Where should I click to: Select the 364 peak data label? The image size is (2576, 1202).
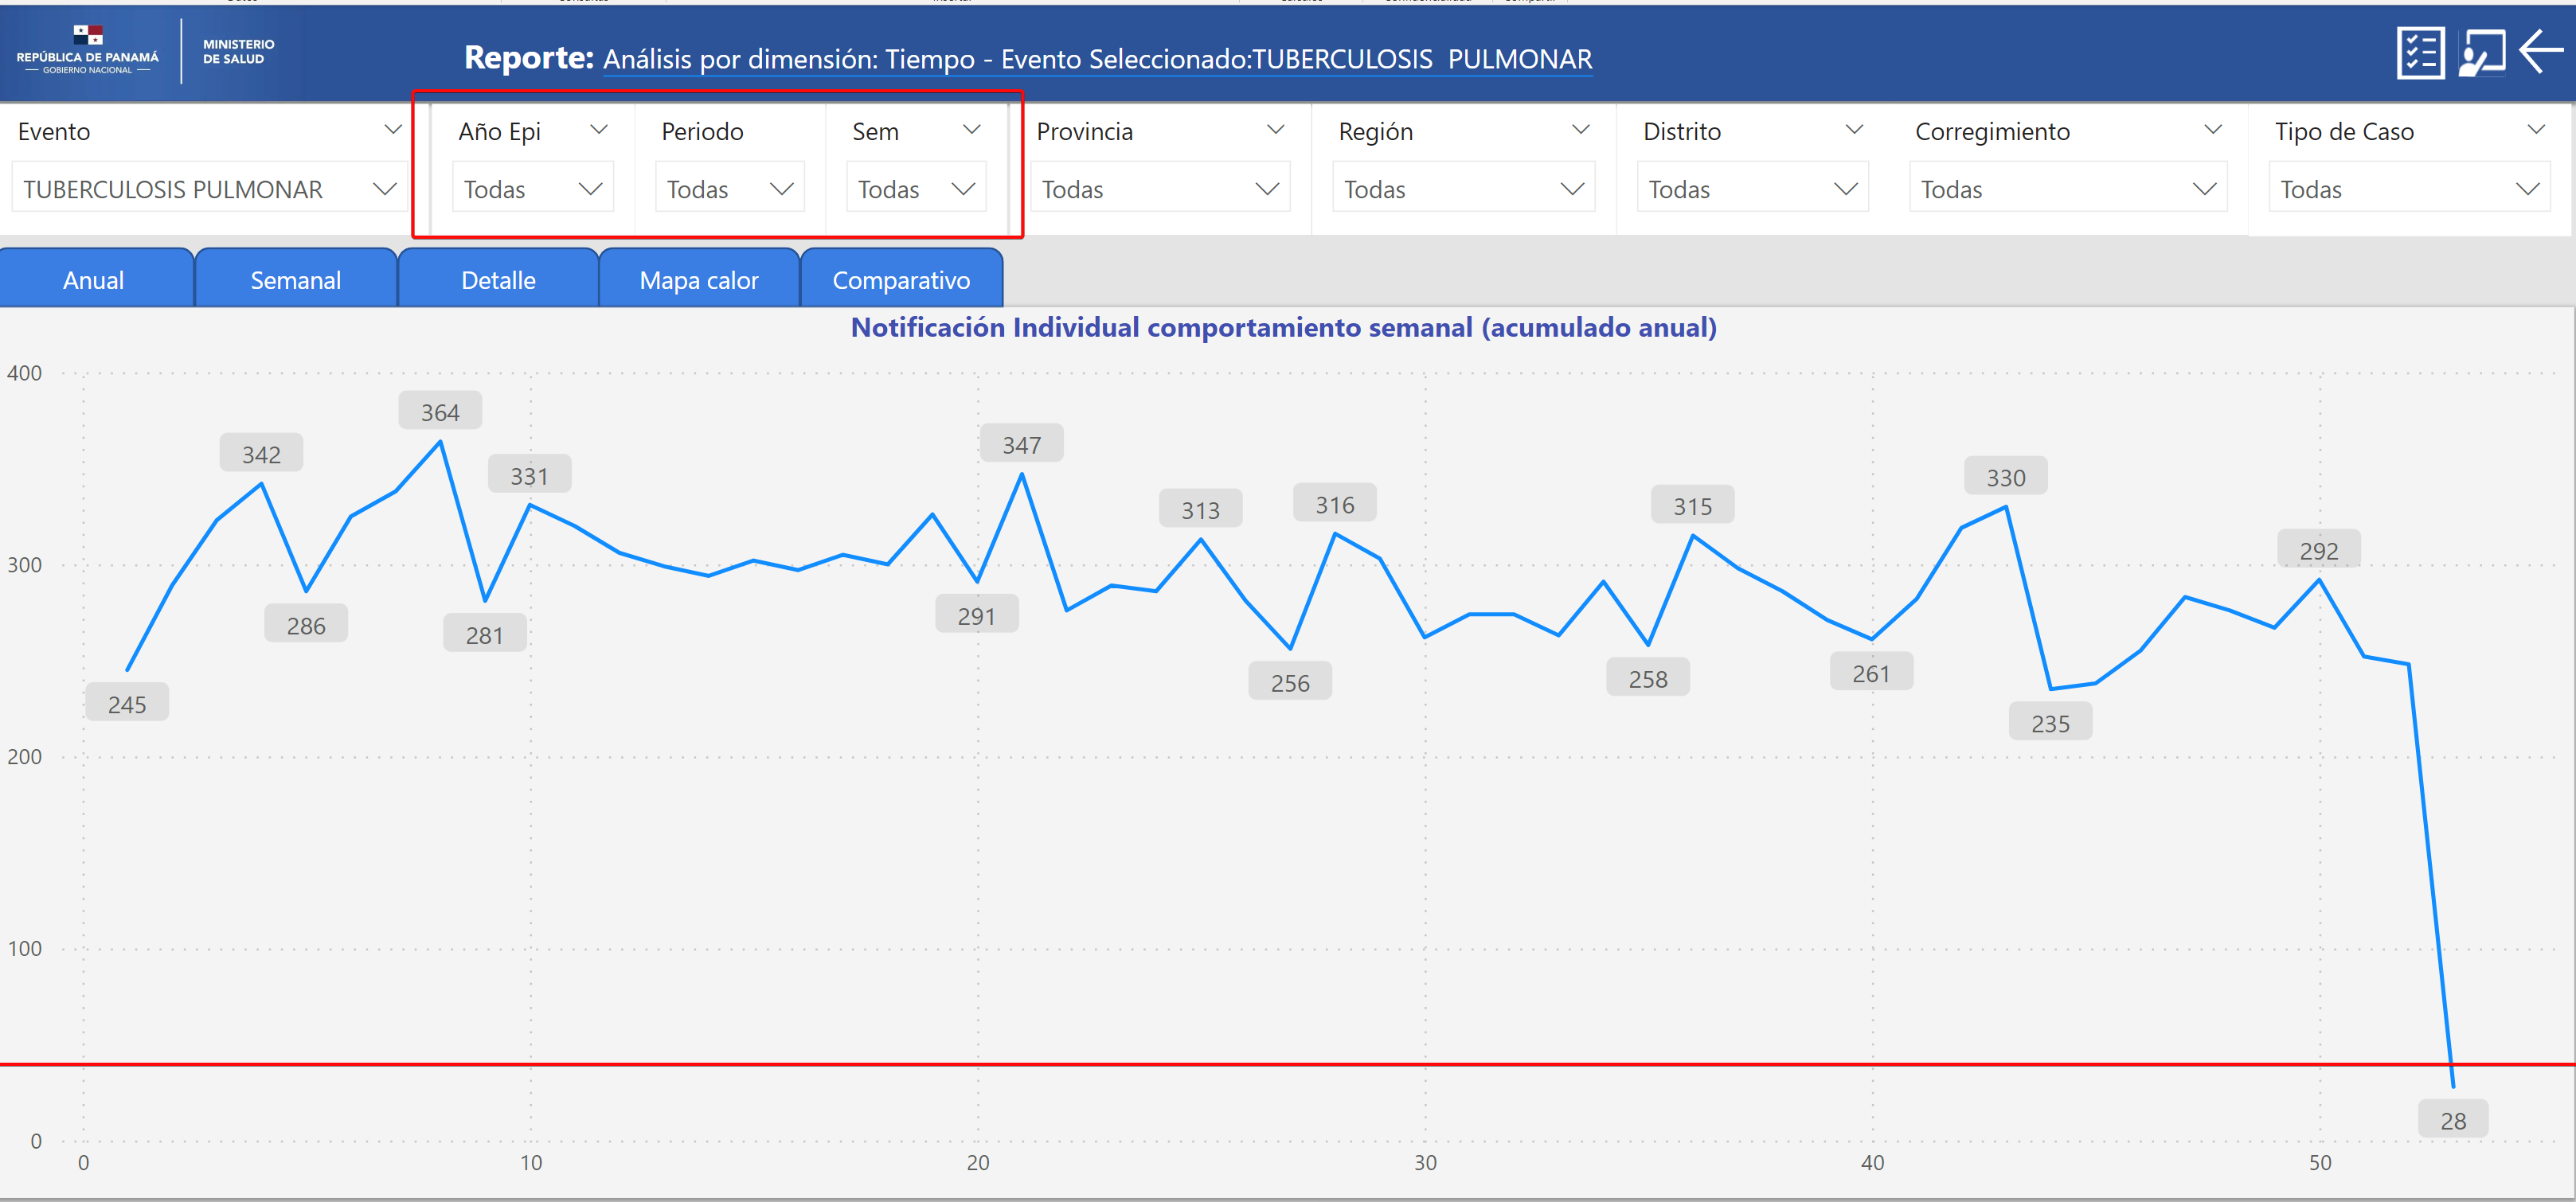pyautogui.click(x=440, y=412)
